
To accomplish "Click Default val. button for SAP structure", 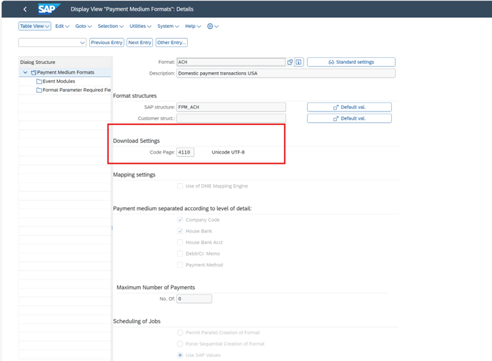I will [x=349, y=107].
